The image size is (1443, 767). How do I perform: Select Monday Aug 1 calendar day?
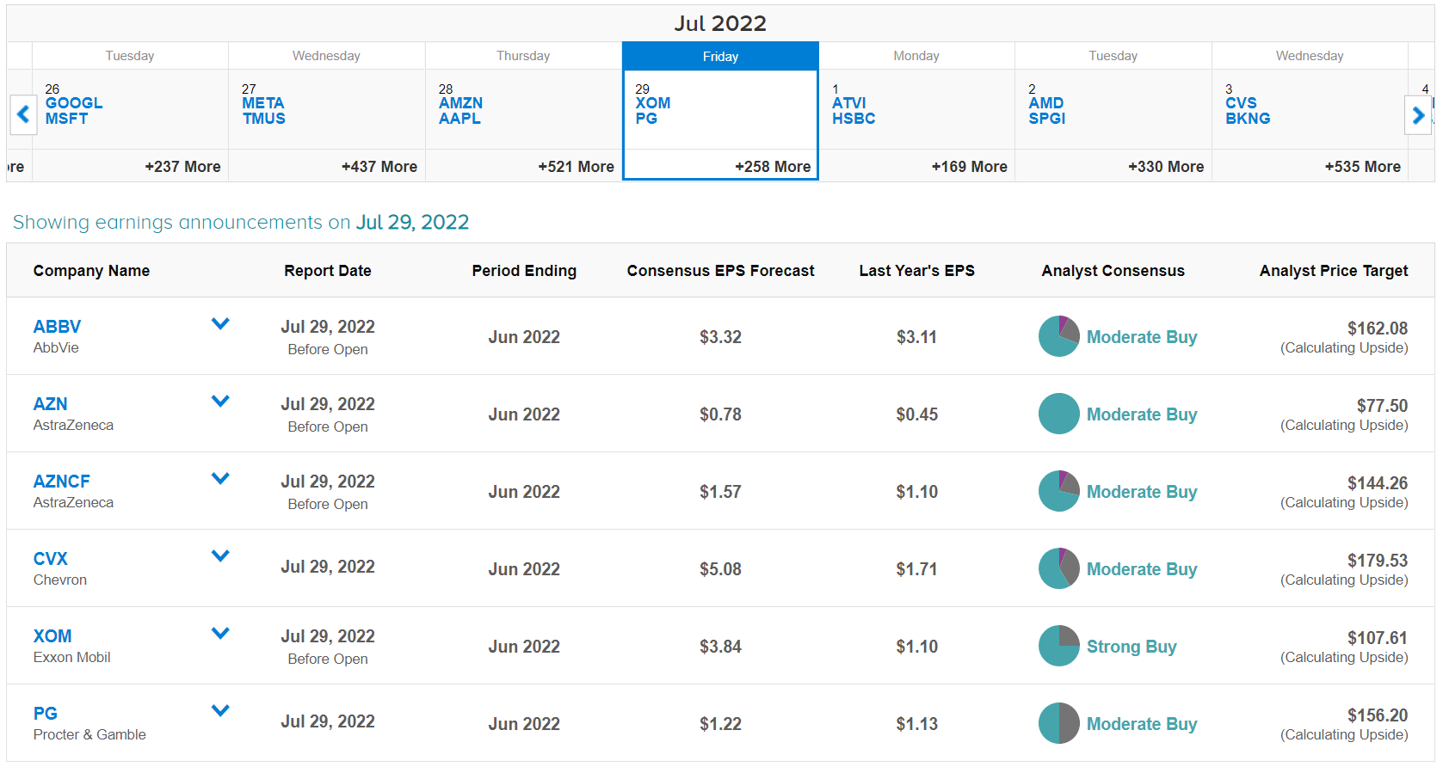(x=916, y=112)
